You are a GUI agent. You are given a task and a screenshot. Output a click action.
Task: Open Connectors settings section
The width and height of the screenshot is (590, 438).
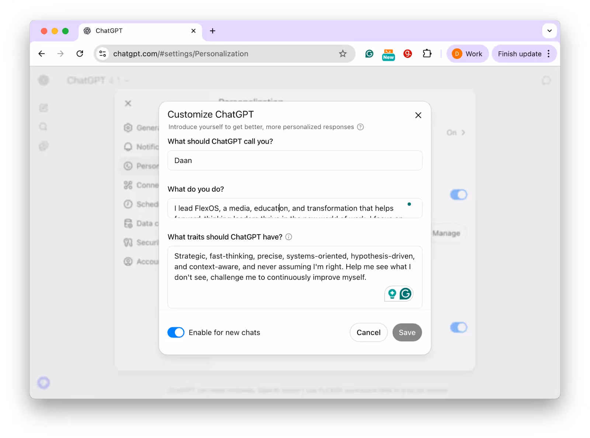point(142,185)
